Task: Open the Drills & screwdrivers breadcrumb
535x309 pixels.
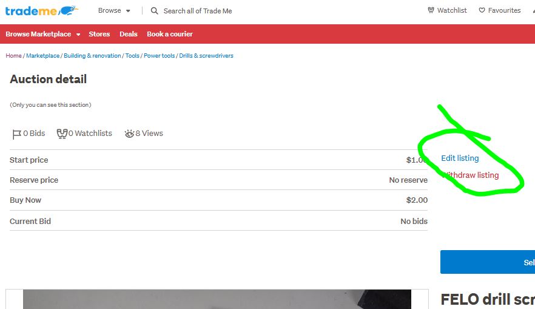Action: point(206,56)
